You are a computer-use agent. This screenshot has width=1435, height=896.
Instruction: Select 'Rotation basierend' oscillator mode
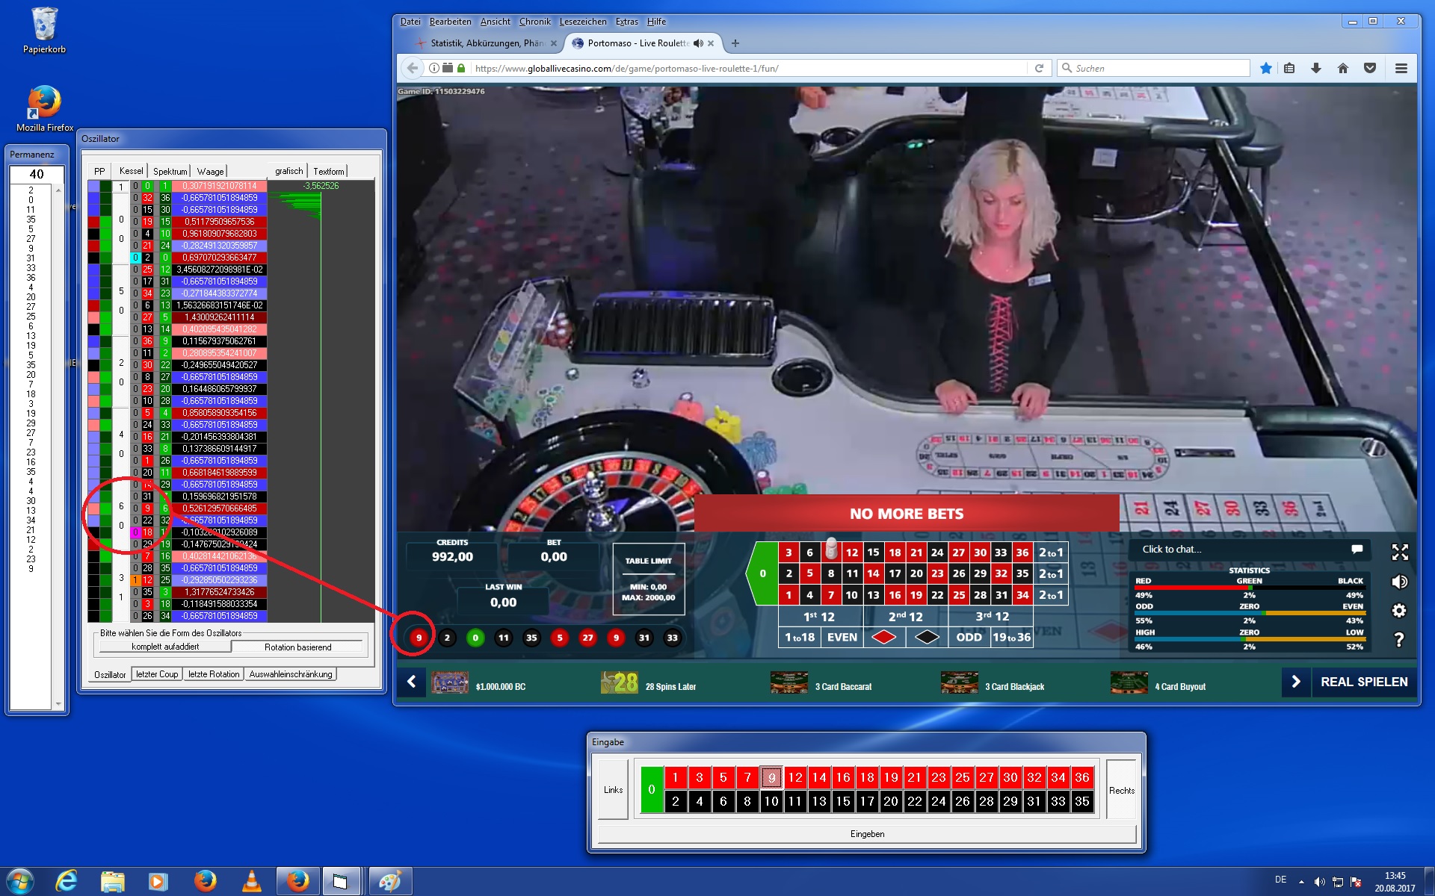(297, 647)
